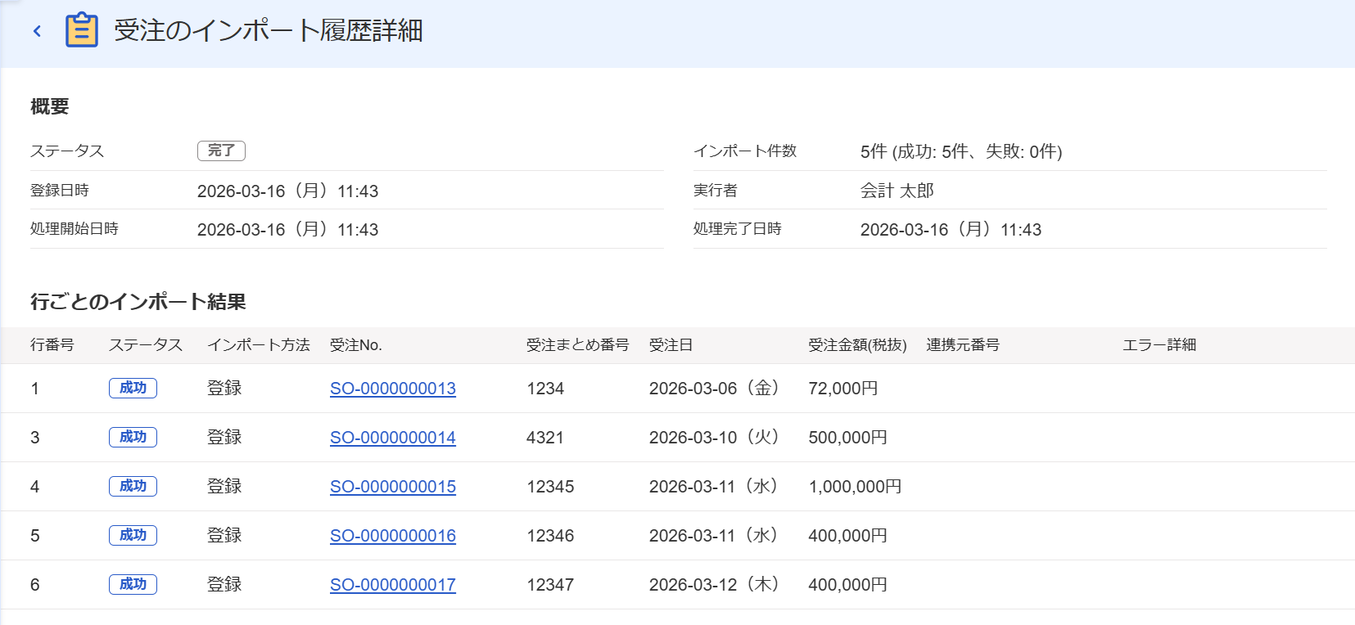This screenshot has height=625, width=1355.
Task: Click the 行ごとのインポート結果 section heading
Action: pyautogui.click(x=138, y=302)
